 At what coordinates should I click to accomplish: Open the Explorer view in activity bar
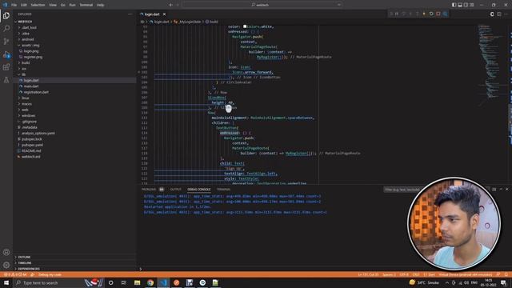click(x=6, y=16)
